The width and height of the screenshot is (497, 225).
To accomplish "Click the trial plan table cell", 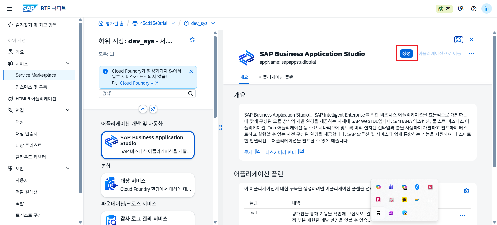I will click(253, 213).
